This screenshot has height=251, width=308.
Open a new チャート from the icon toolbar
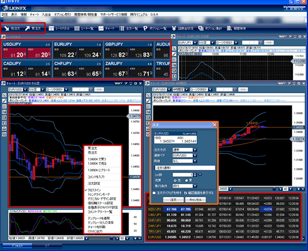click(106, 28)
